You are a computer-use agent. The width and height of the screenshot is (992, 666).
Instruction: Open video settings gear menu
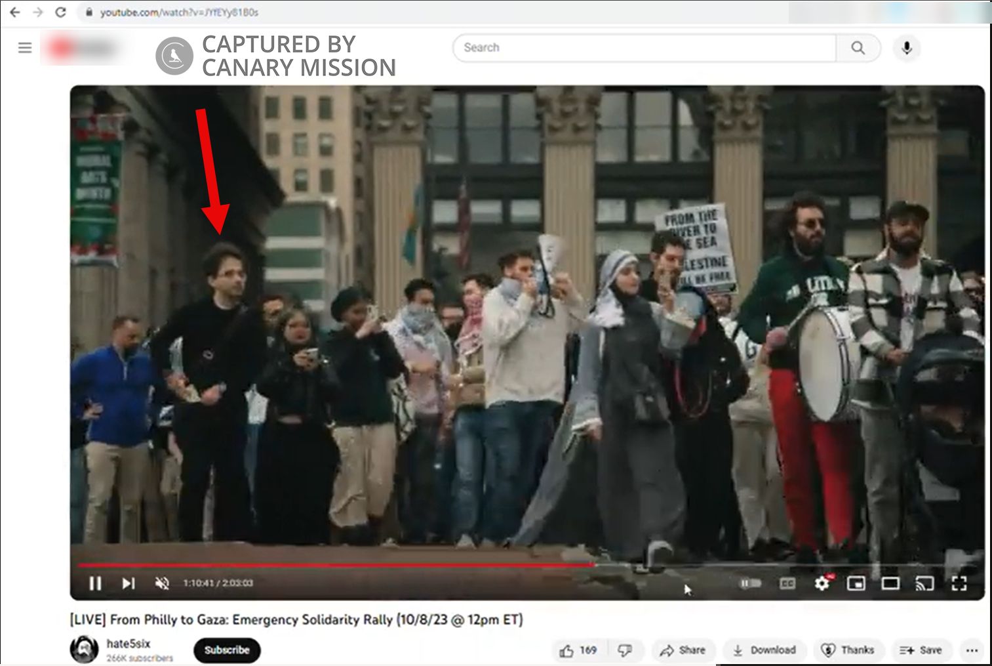coord(822,583)
